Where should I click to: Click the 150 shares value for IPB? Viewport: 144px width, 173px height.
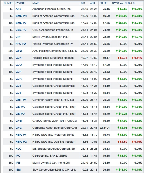(11, 163)
